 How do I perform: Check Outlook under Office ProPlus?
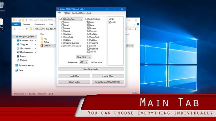click(x=63, y=31)
